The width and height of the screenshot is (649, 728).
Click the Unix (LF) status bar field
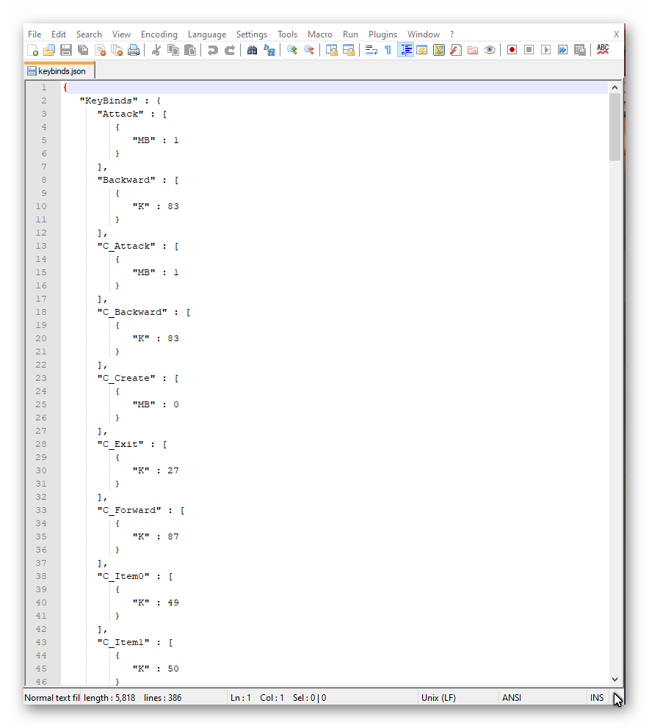pyautogui.click(x=438, y=697)
